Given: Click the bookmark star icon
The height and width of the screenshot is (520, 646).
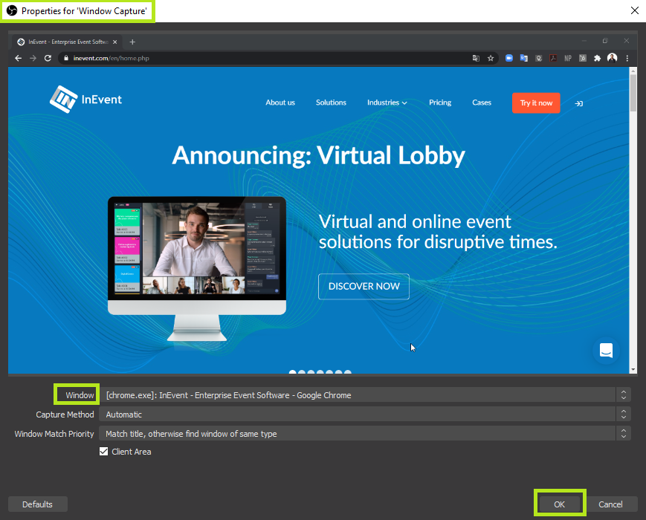Looking at the screenshot, I should 491,58.
